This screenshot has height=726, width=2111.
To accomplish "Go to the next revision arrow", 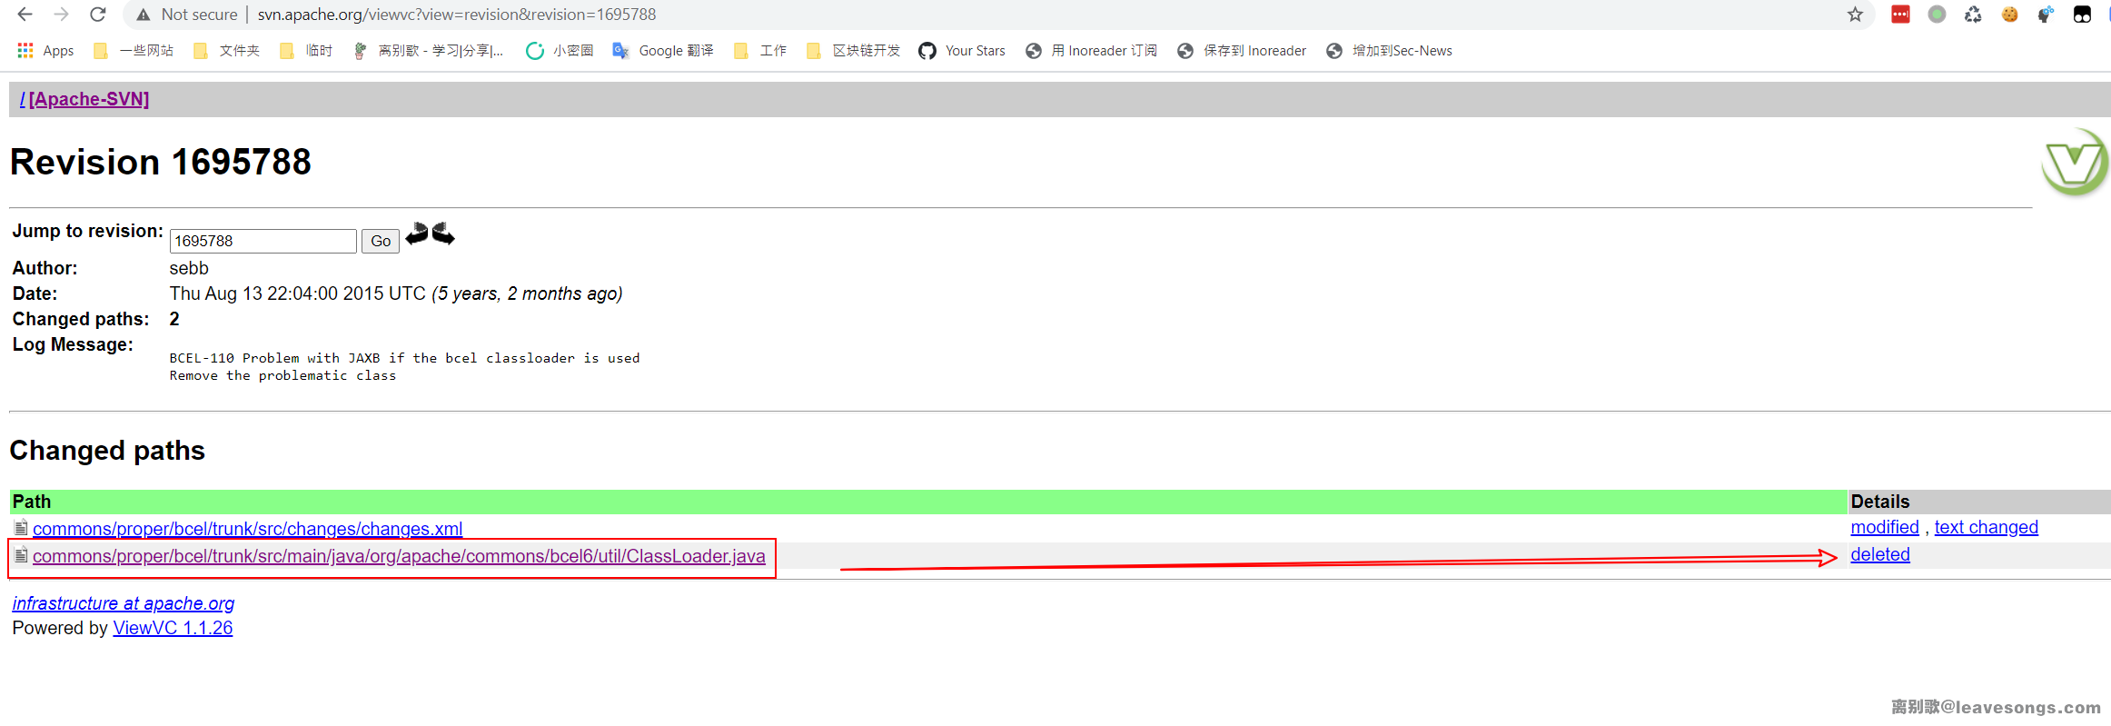I will point(443,234).
